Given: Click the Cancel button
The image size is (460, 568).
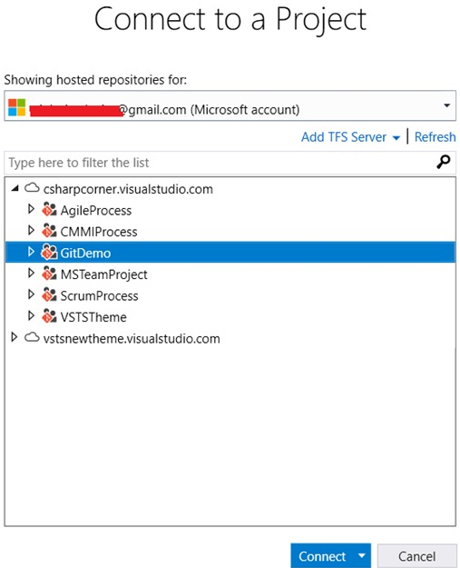Looking at the screenshot, I should pyautogui.click(x=416, y=556).
